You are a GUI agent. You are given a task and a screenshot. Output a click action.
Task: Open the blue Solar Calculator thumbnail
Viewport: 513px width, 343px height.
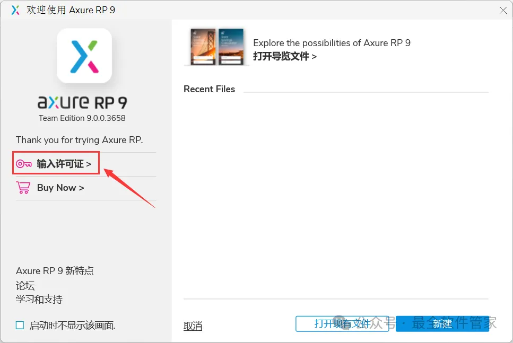pyautogui.click(x=231, y=47)
